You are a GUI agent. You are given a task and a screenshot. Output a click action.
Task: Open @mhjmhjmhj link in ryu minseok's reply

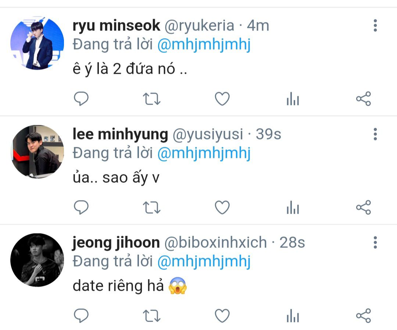(204, 45)
